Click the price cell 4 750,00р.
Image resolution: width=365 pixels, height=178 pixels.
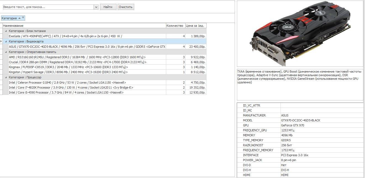196,83
